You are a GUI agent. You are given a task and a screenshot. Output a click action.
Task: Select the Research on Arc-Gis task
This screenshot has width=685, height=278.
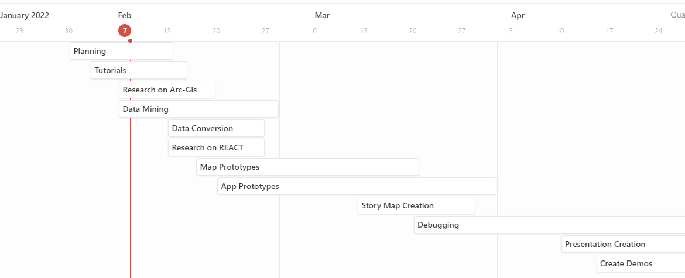(x=167, y=90)
